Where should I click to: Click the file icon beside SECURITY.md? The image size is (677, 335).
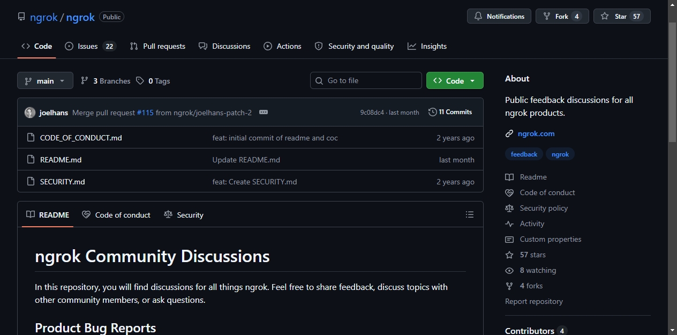click(31, 182)
